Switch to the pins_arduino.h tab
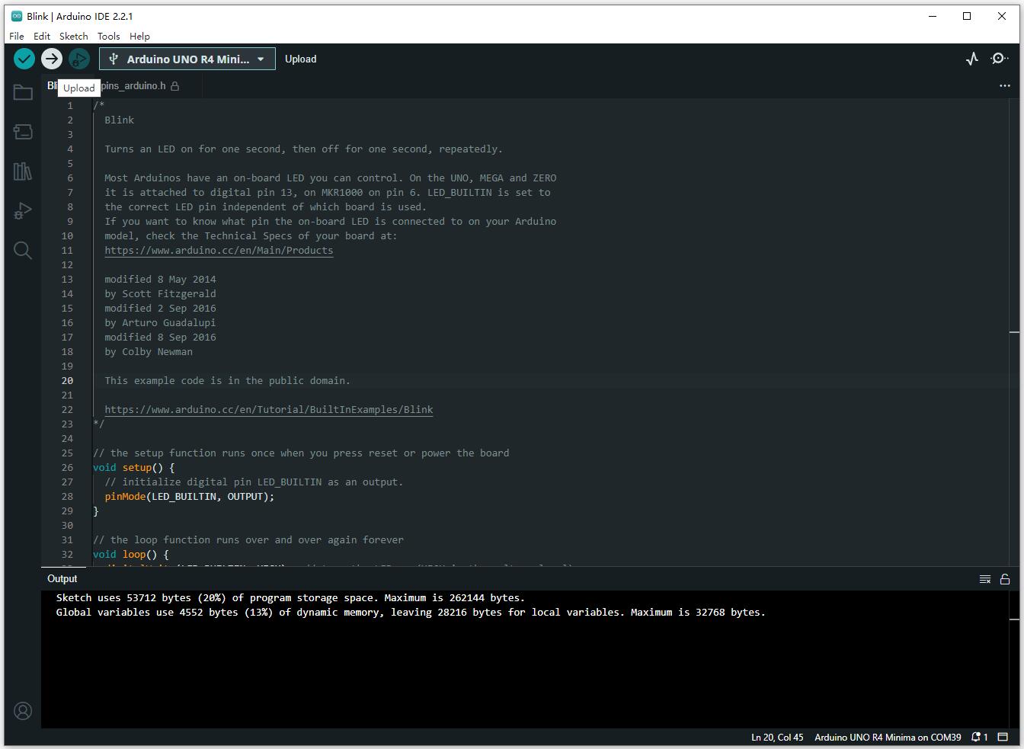Screen dimensions: 1024x749 point(134,86)
